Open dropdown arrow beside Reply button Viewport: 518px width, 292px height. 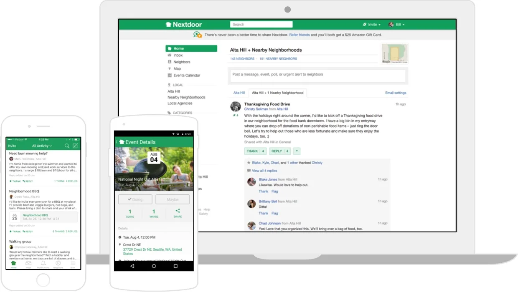click(x=297, y=151)
